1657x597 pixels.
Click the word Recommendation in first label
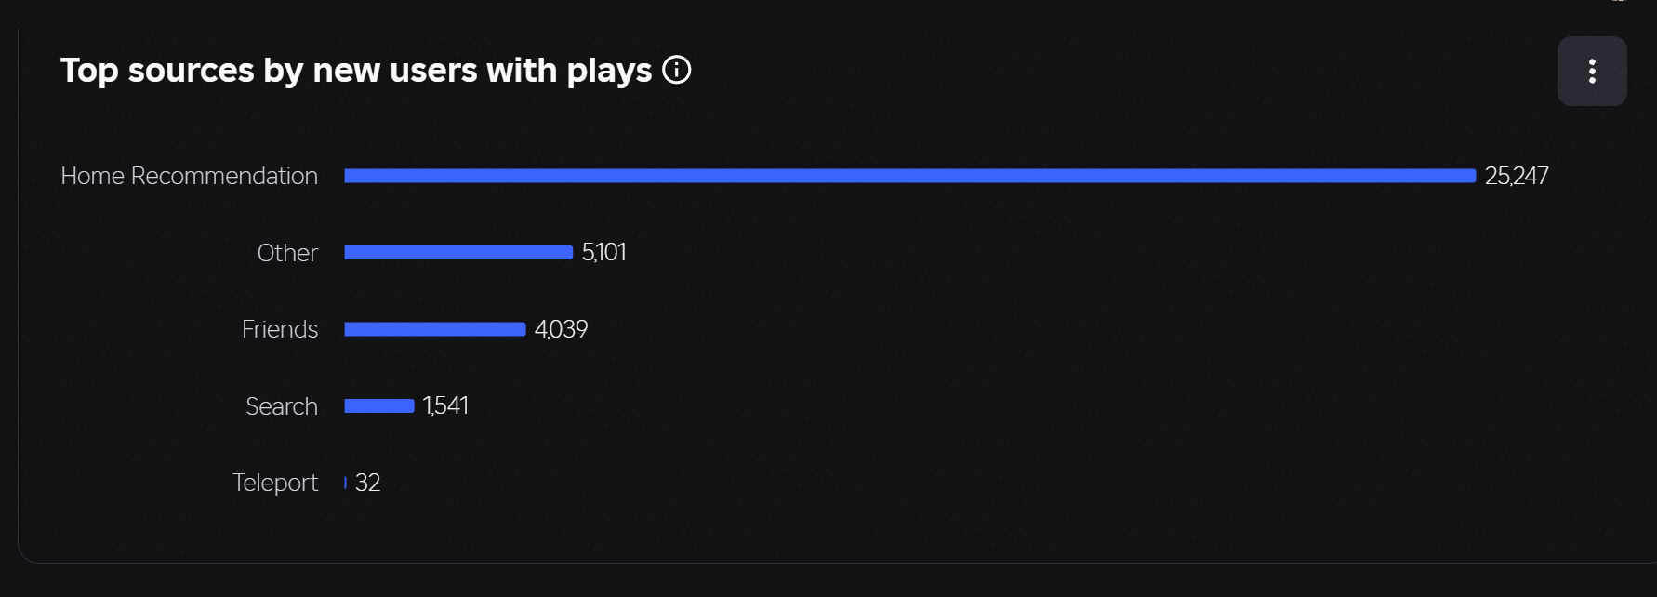(x=224, y=176)
